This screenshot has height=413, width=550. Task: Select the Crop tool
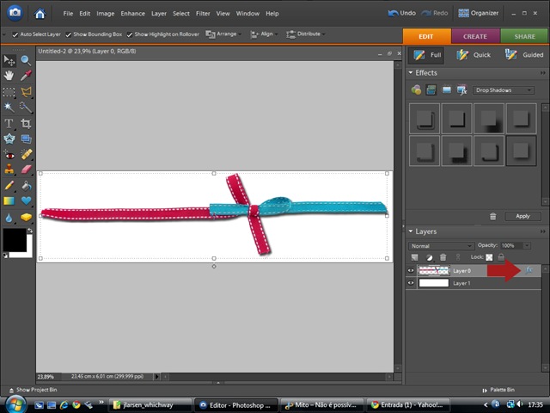(26, 124)
